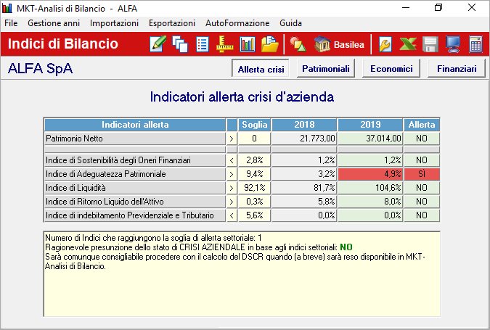Select Indice di indebitamento Previdenziale e Tributario
The image size is (490, 330).
135,215
